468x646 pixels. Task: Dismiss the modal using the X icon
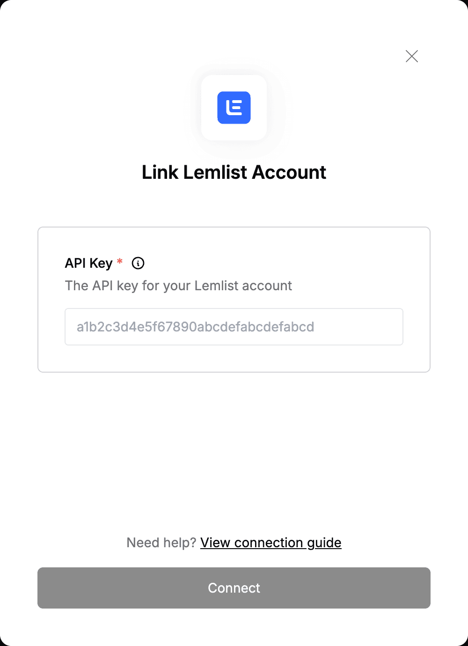pos(412,56)
